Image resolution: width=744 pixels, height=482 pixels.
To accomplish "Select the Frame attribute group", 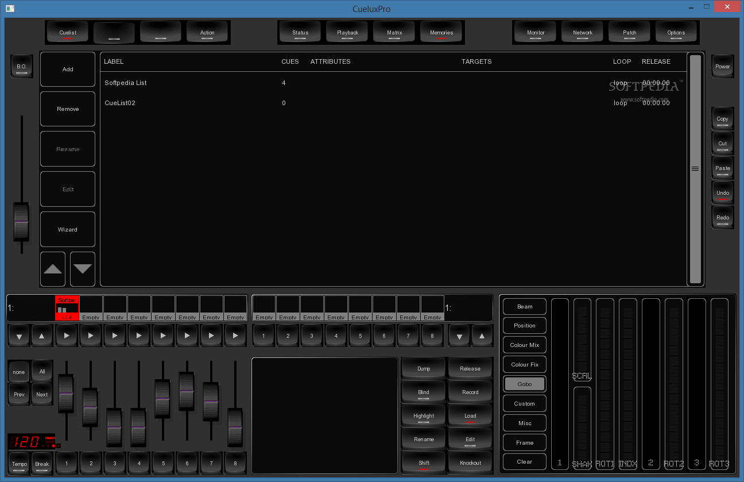I will (525, 443).
